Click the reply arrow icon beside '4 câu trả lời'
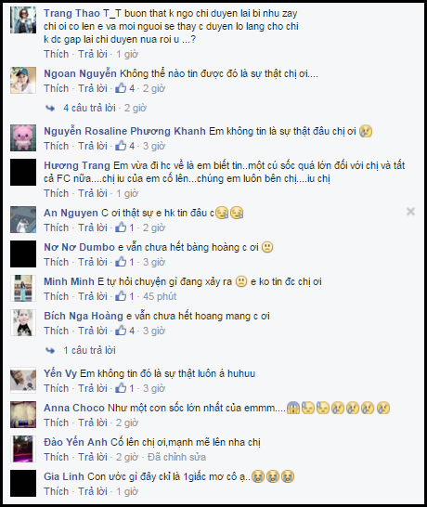The height and width of the screenshot is (507, 427). (50, 108)
